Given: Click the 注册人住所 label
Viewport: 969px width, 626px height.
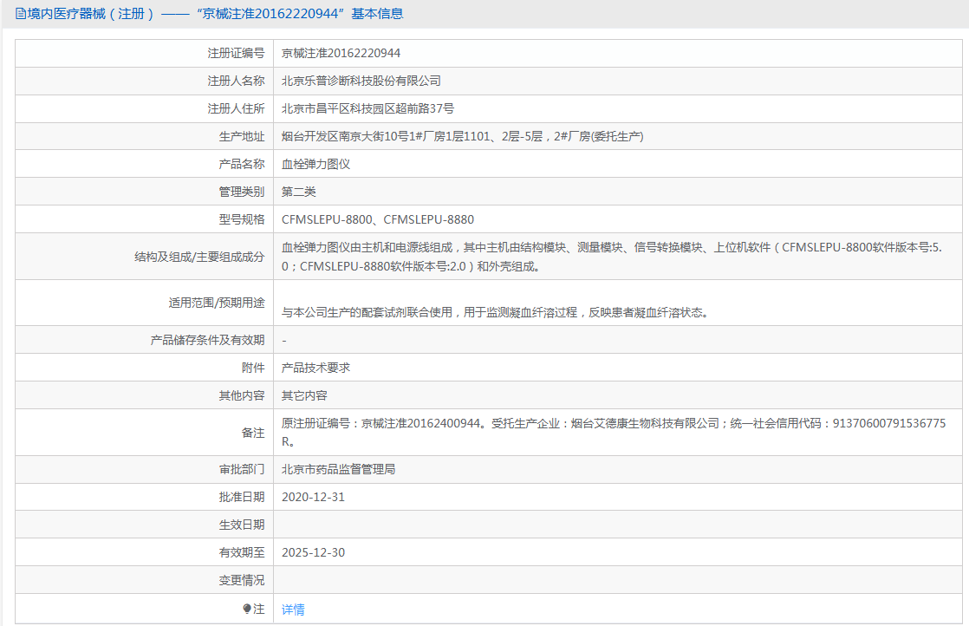Looking at the screenshot, I should point(236,108).
